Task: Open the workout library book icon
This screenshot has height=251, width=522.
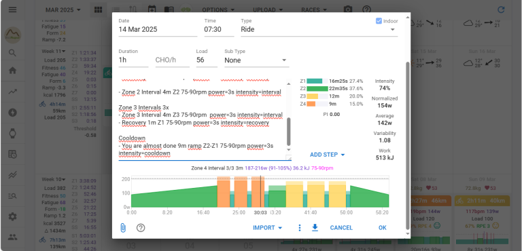Action: click(169, 9)
